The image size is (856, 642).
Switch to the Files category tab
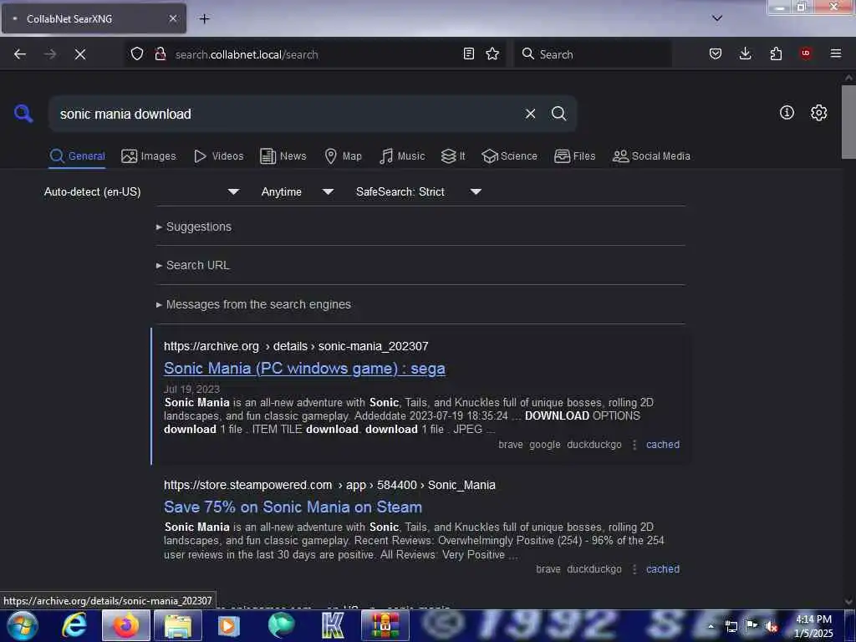pos(575,156)
